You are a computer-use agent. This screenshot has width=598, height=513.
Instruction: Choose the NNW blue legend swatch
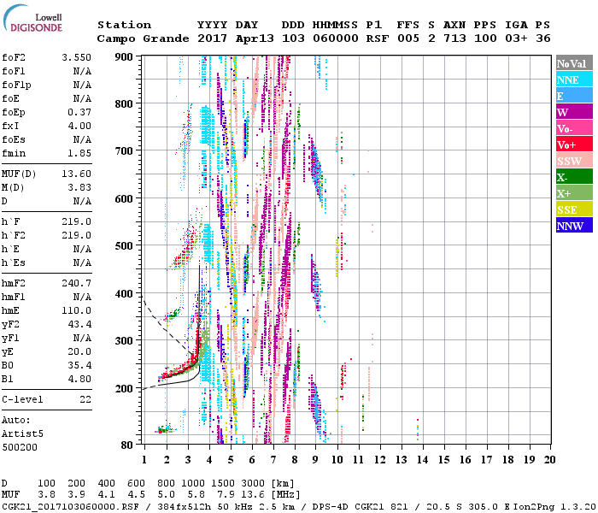point(573,226)
